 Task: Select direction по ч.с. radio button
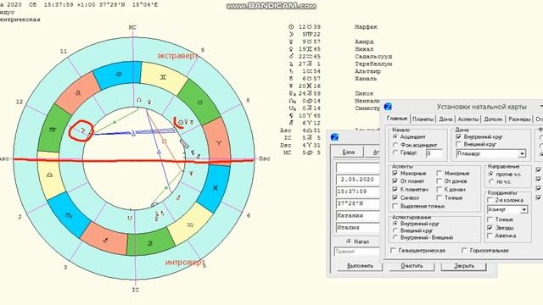pyautogui.click(x=490, y=181)
